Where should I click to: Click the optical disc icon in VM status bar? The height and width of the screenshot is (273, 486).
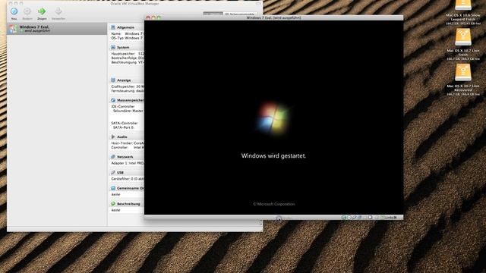tap(349, 218)
